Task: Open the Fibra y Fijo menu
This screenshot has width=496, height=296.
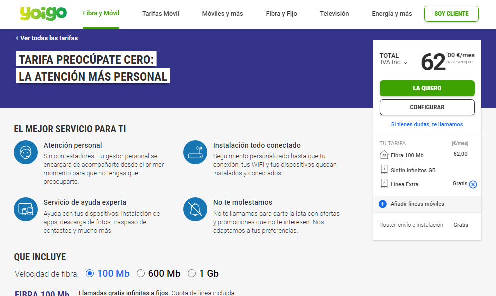Action: (x=281, y=14)
